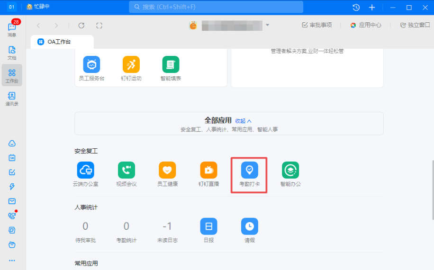The height and width of the screenshot is (270, 434).
Task: Open 审批事项 approval items
Action: (x=317, y=25)
